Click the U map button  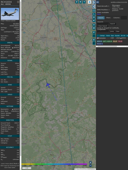(x=77, y=2)
